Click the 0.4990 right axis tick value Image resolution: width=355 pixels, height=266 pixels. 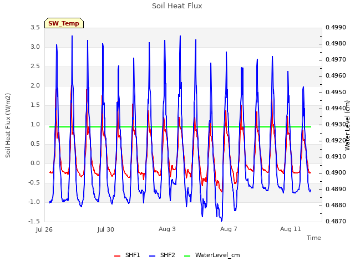[x=336, y=27]
